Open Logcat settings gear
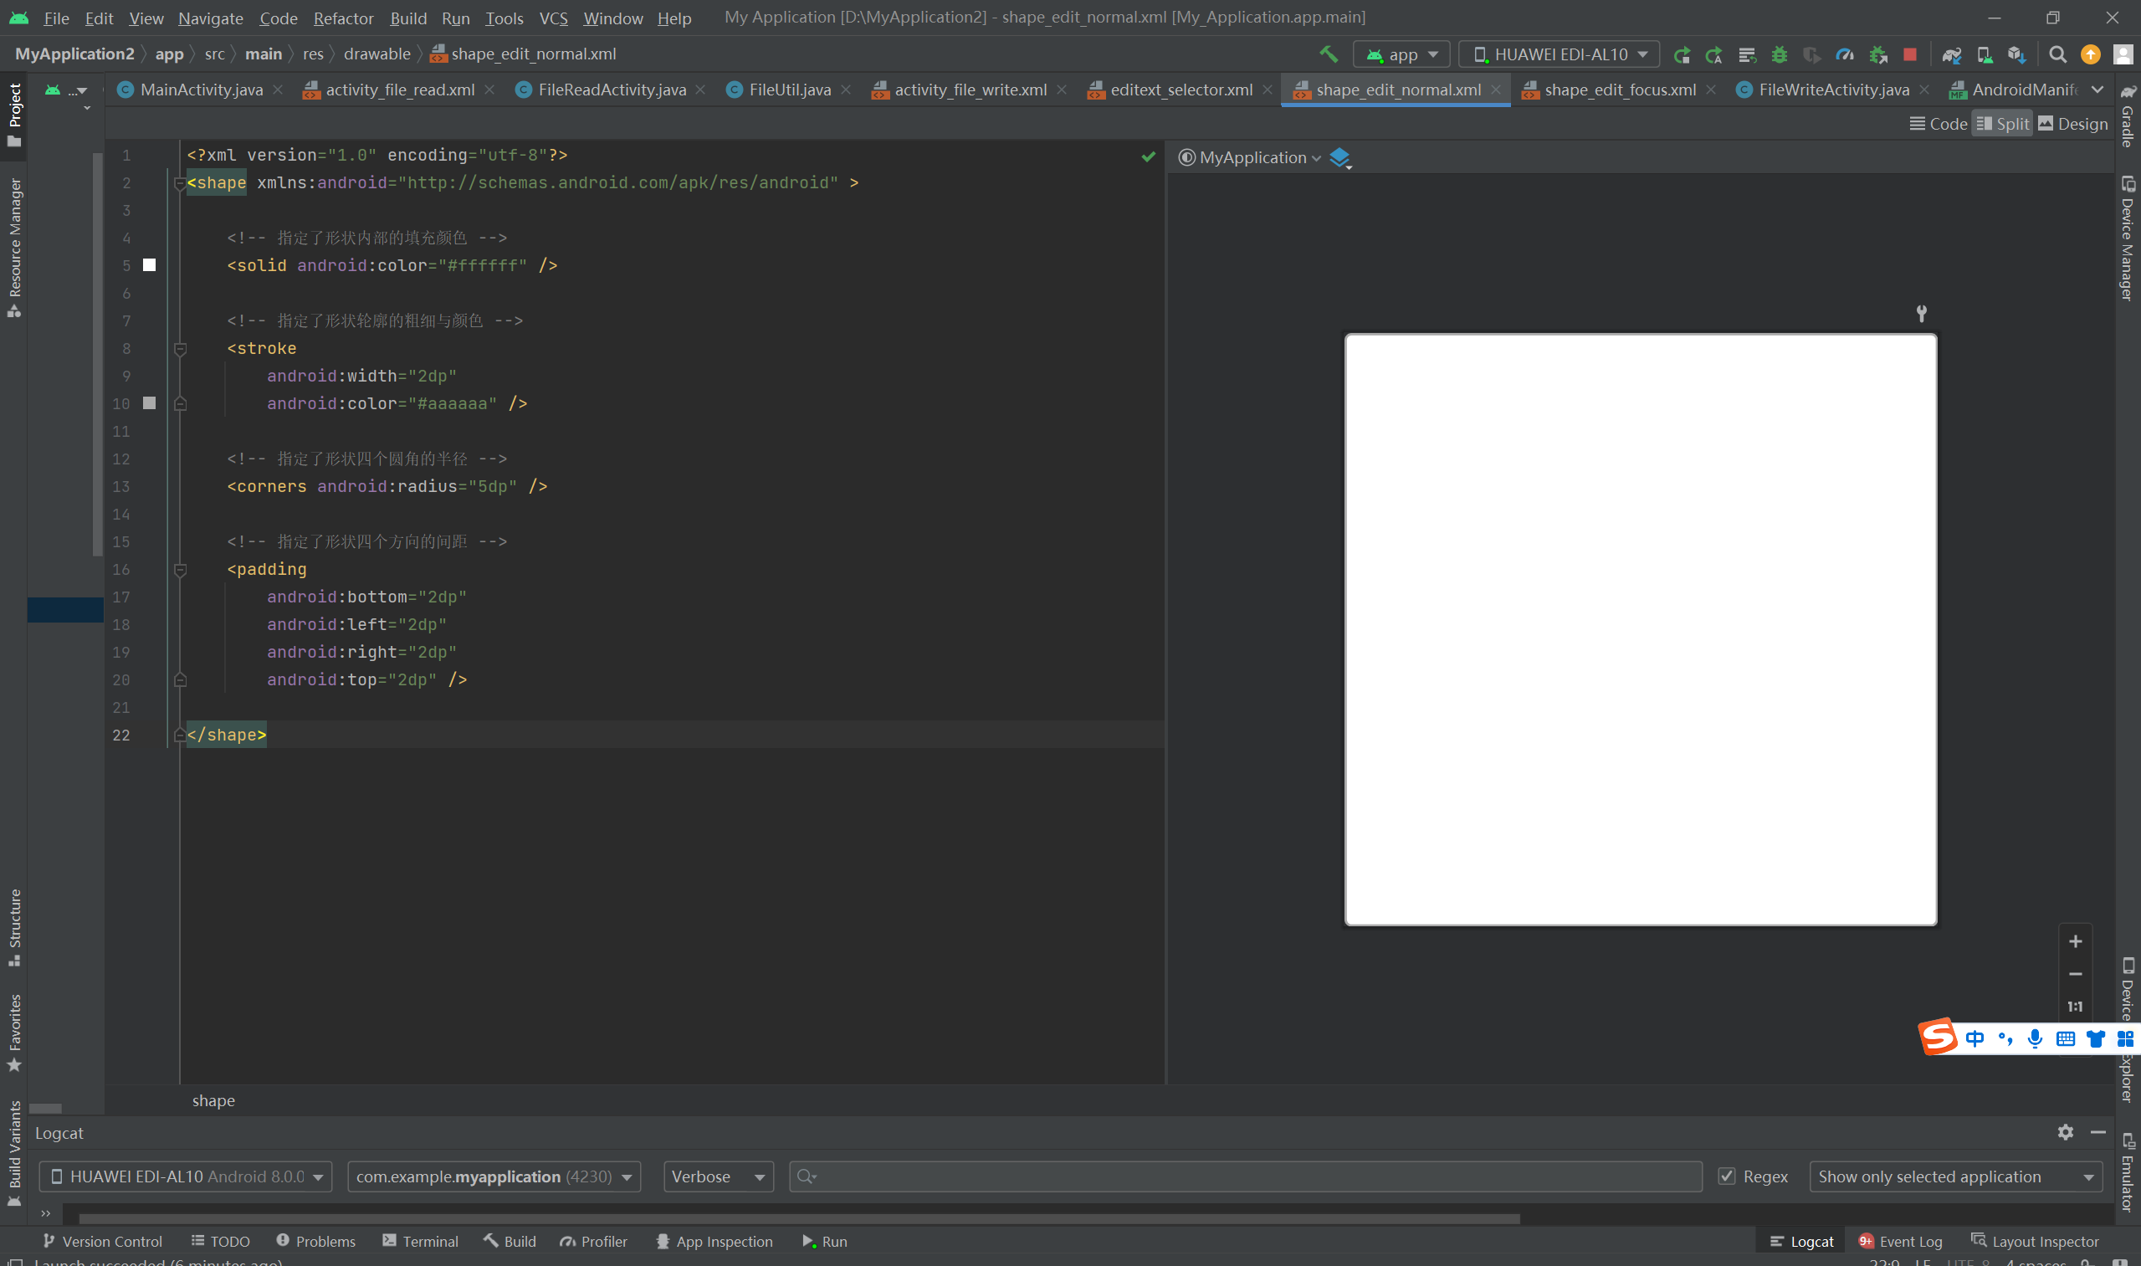Screen dimensions: 2141x1266 [x=2065, y=1132]
